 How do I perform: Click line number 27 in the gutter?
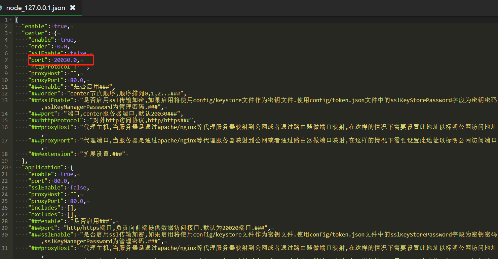tap(4, 214)
